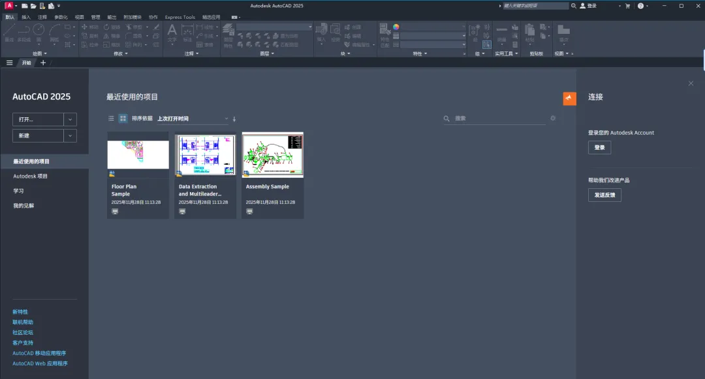Choose the Copy (复制) modify tool
This screenshot has height=379, width=705.
tap(89, 36)
